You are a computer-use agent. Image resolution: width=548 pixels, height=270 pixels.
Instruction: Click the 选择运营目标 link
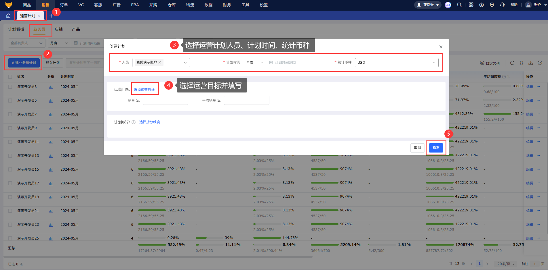(x=144, y=90)
